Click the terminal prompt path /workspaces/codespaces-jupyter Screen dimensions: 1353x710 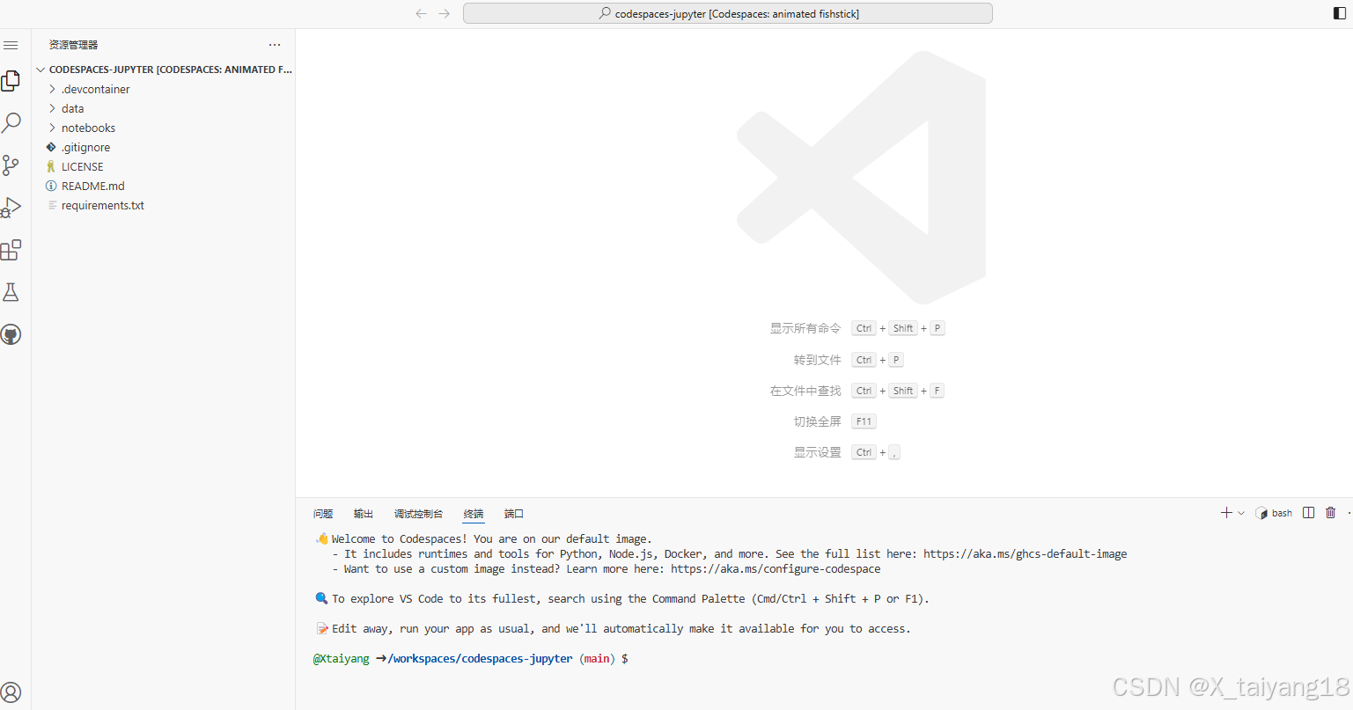[x=481, y=658]
